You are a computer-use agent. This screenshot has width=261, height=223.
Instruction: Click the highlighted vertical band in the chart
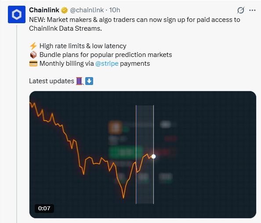coord(145,155)
